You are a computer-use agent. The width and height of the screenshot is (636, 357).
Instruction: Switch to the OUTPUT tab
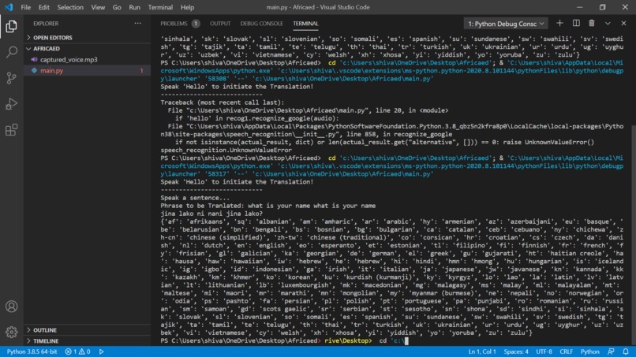pyautogui.click(x=220, y=24)
